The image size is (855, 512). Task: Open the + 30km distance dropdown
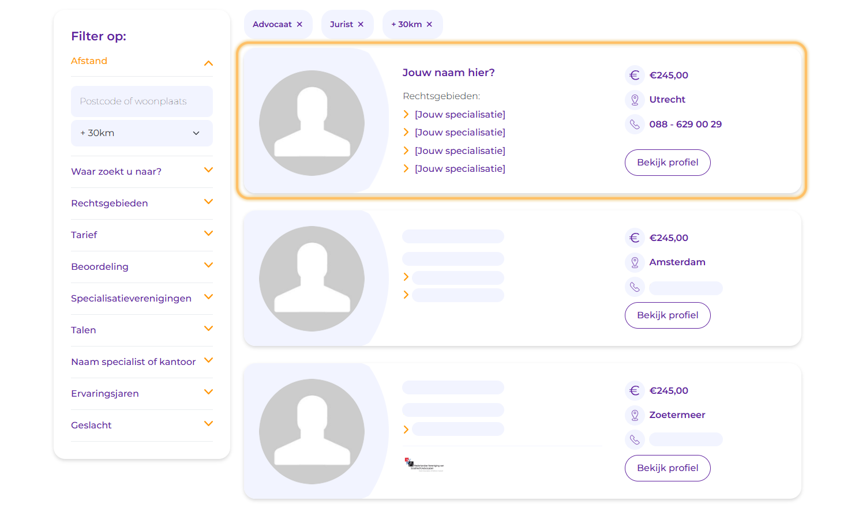[x=141, y=133]
